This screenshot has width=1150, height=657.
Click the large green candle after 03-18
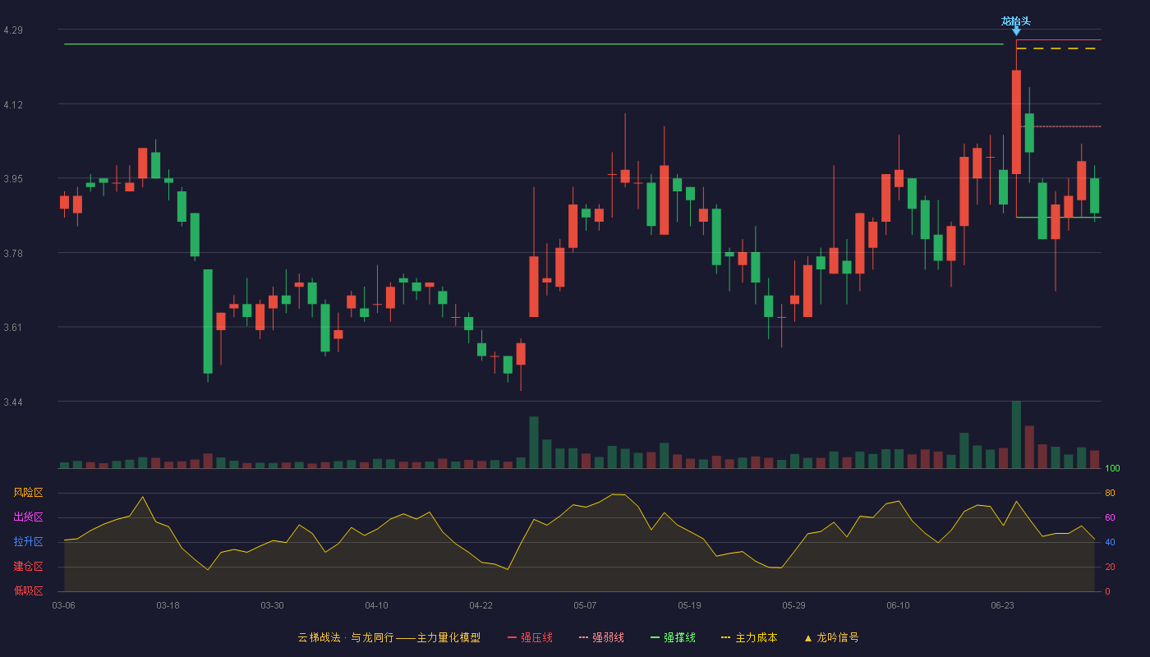[208, 321]
